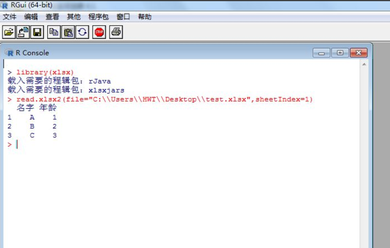
Task: Open the 查看 menu
Action: pos(52,17)
